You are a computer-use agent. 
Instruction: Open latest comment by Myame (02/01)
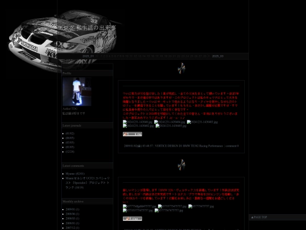coord(75,174)
